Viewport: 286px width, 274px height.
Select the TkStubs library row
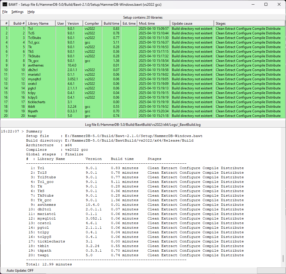(x=143, y=56)
